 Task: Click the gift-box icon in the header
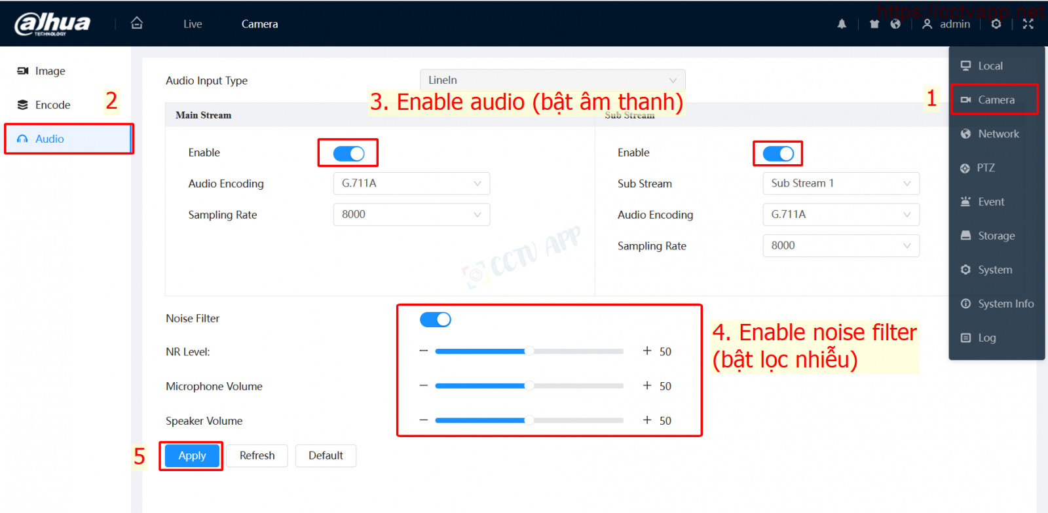[x=874, y=24]
